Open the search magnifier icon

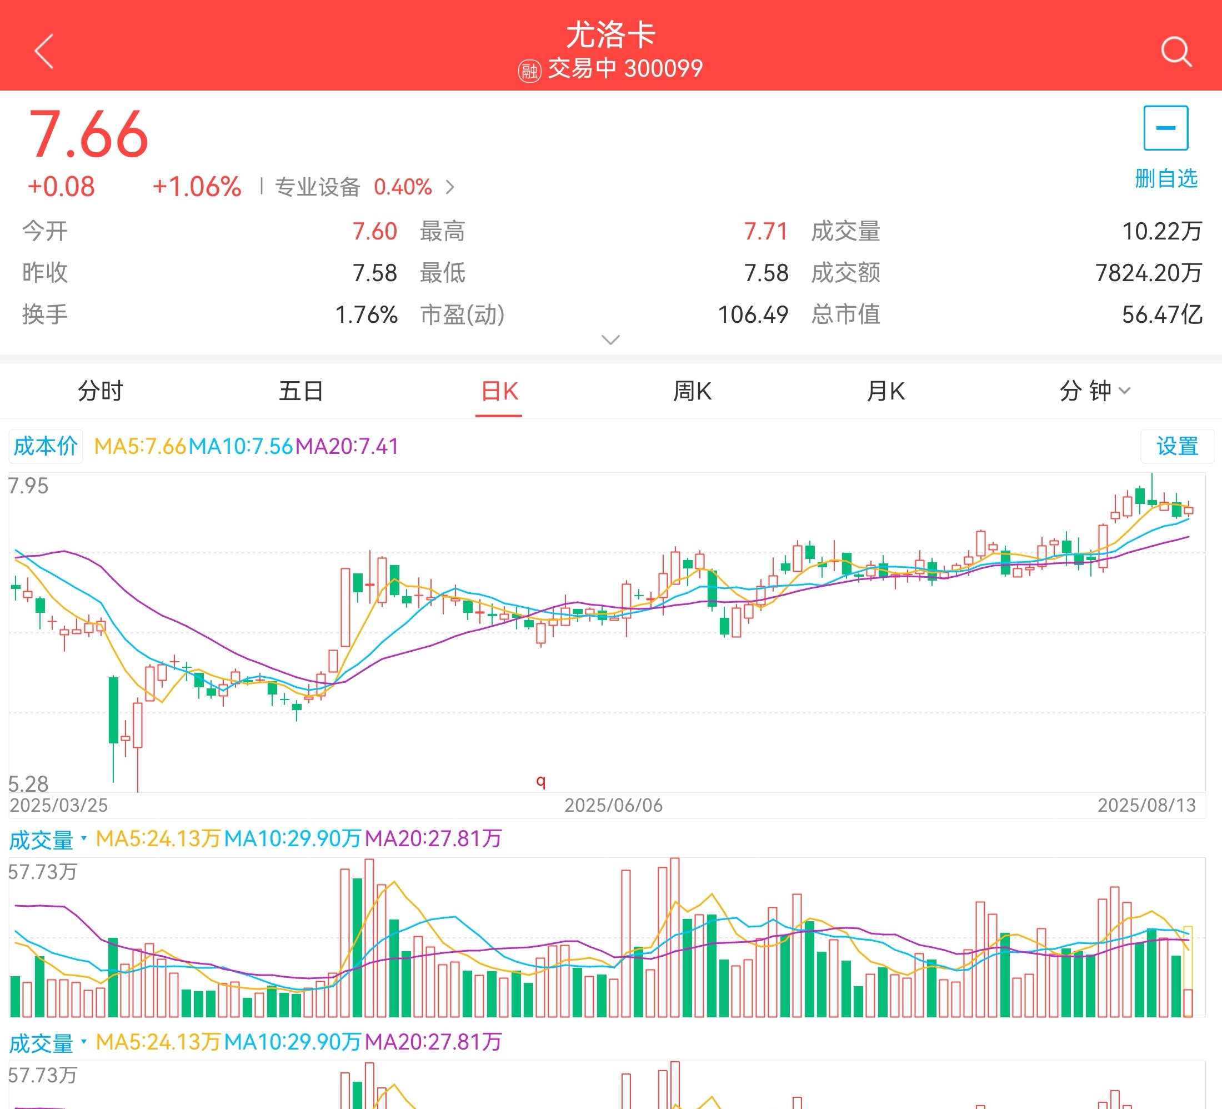[1176, 52]
